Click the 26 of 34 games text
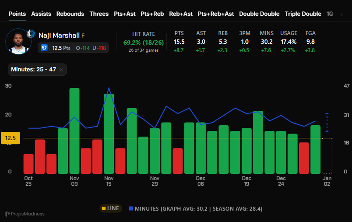Screen dimensions: 352x222 (144, 50)
